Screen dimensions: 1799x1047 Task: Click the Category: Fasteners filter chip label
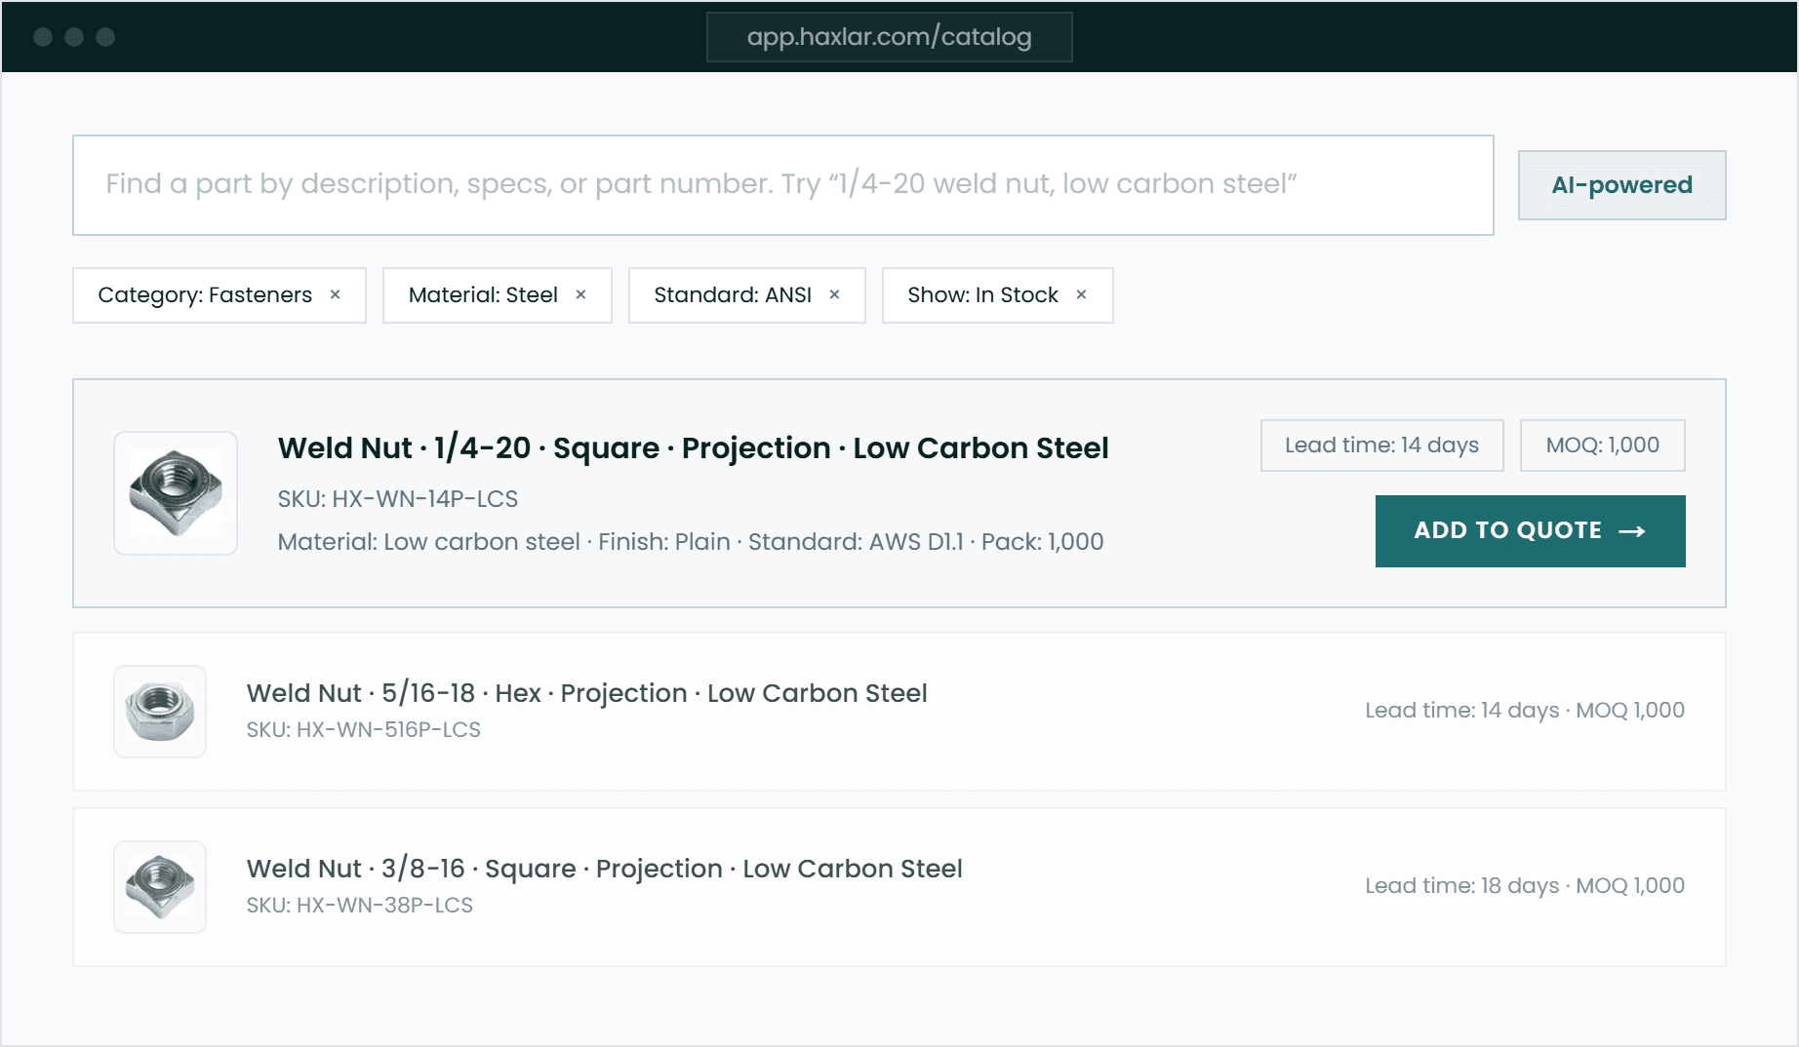pos(205,295)
